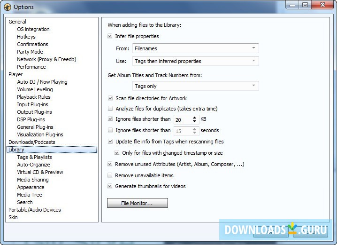Increase the KB size spinner value
The width and height of the screenshot is (337, 245).
click(x=194, y=118)
